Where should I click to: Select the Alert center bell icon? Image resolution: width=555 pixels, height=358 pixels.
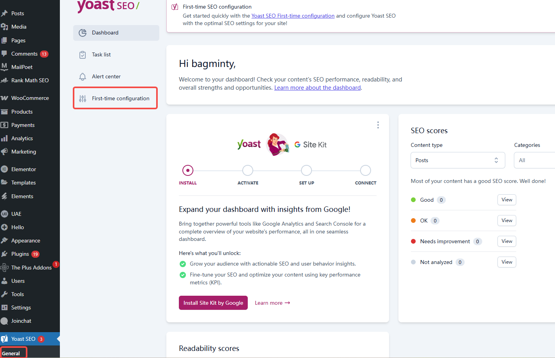(83, 76)
